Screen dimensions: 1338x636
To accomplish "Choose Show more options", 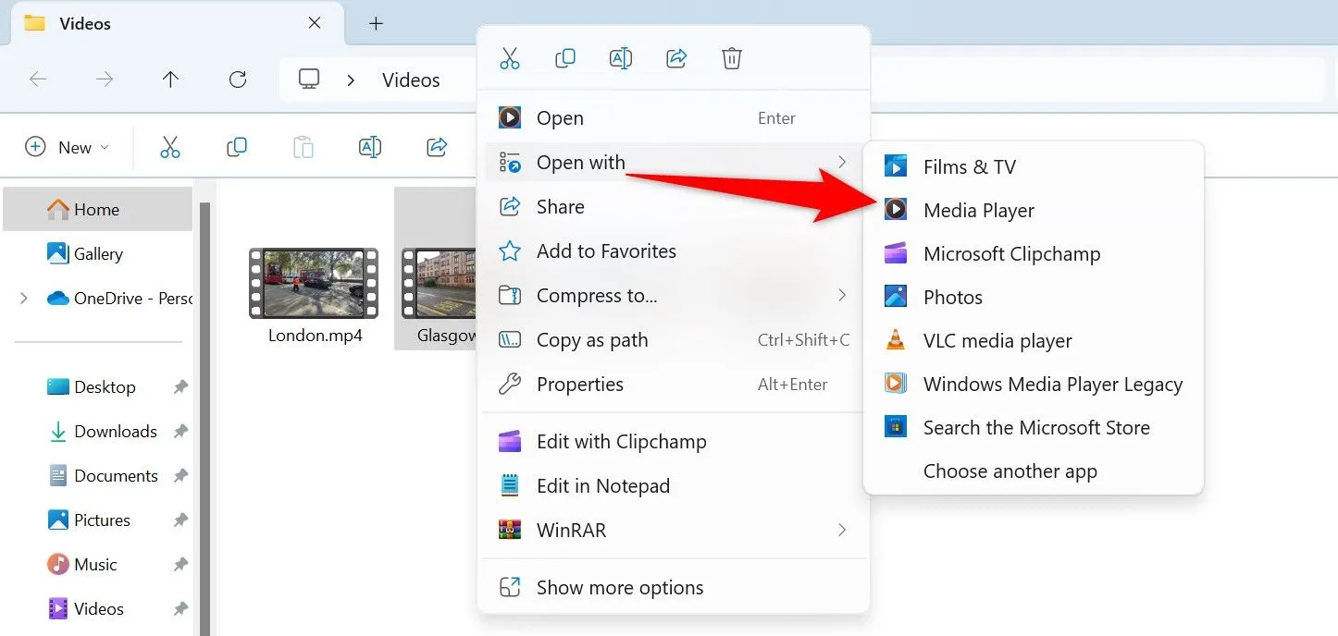I will (x=674, y=588).
